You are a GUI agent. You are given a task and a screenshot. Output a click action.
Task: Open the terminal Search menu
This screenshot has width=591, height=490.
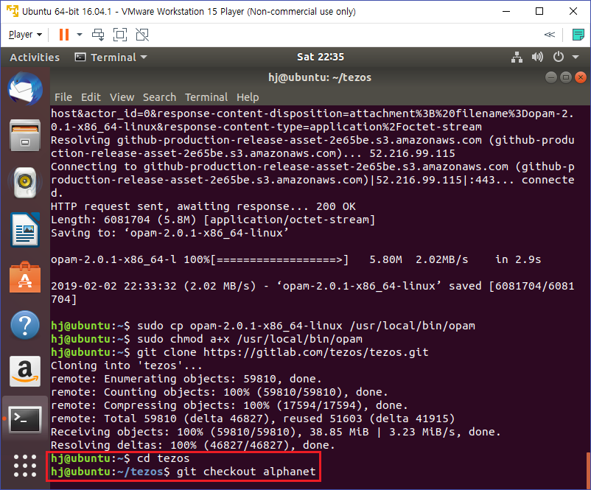tap(159, 97)
